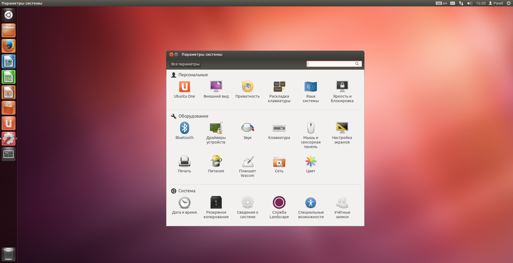Click the search magnifier icon
The height and width of the screenshot is (263, 513).
(357, 64)
